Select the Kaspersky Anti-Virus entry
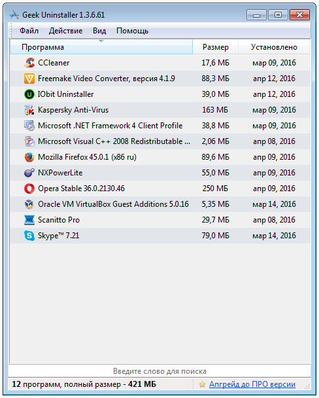The height and width of the screenshot is (398, 319). (x=73, y=110)
